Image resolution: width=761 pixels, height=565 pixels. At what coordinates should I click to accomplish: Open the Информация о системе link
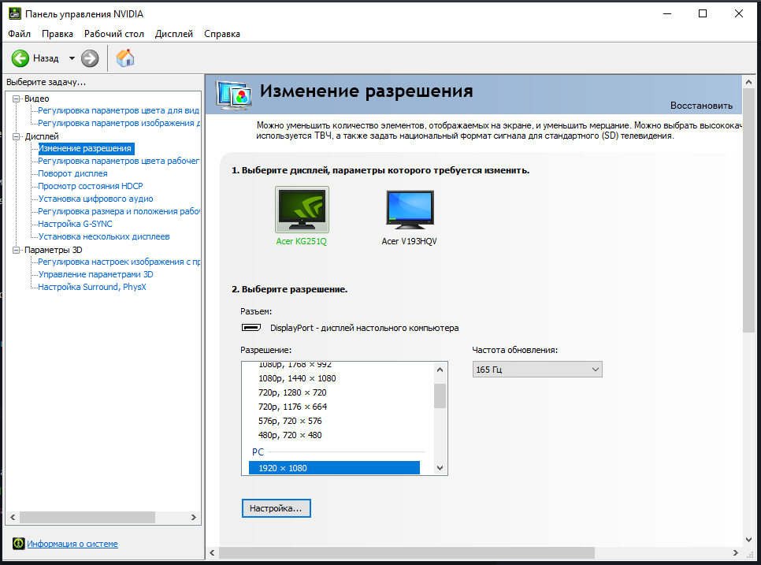click(x=72, y=544)
